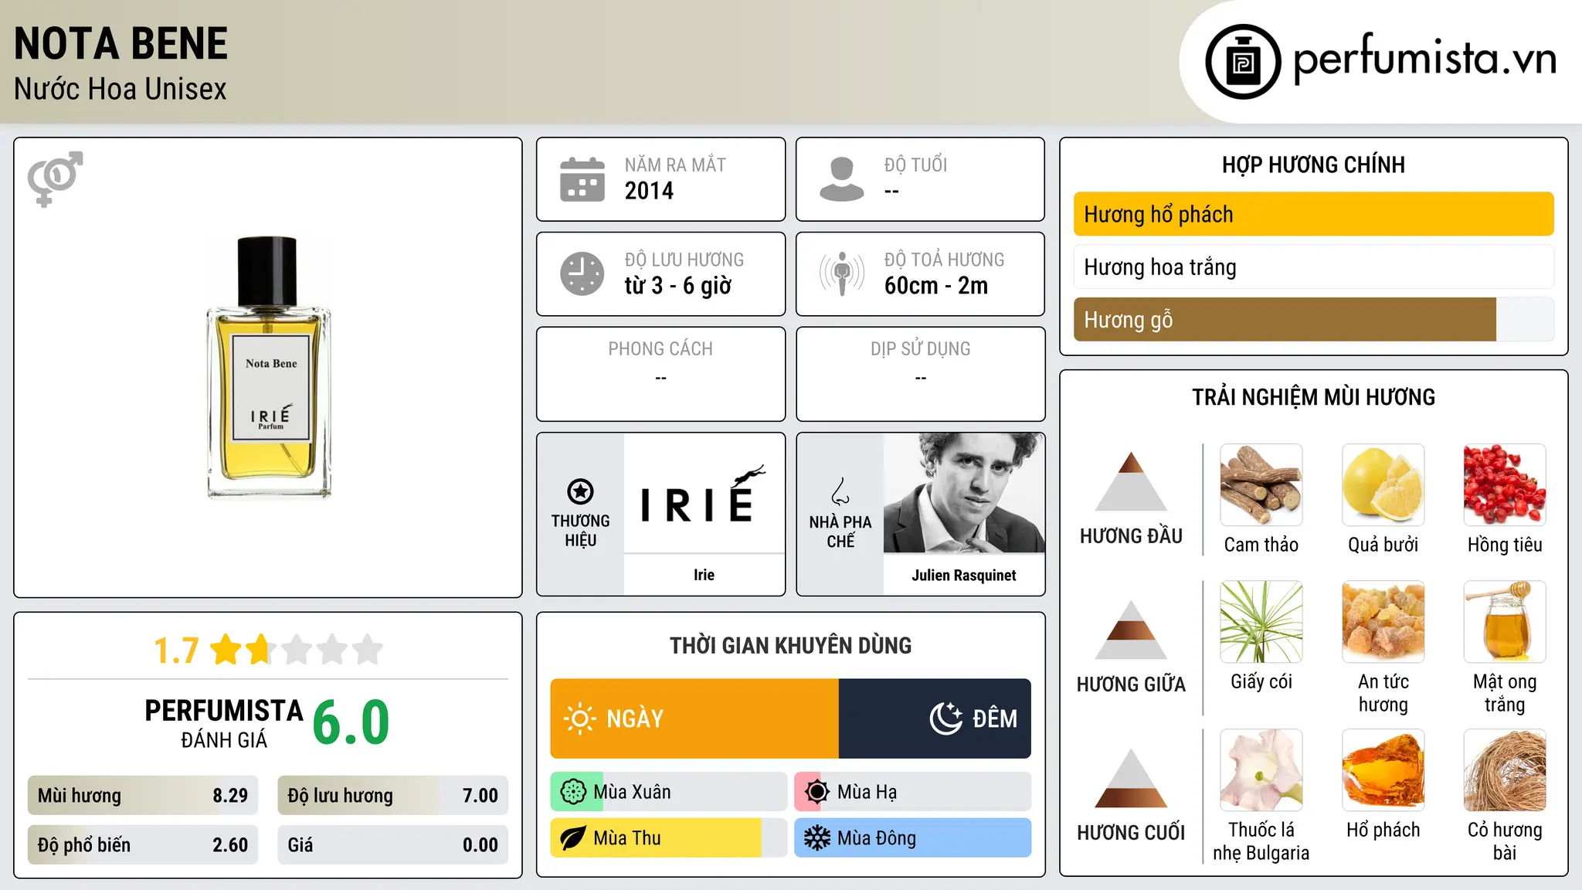
Task: Open the An tức hương note image
Action: click(1383, 622)
